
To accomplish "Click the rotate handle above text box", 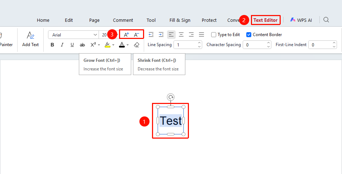I will (171, 97).
